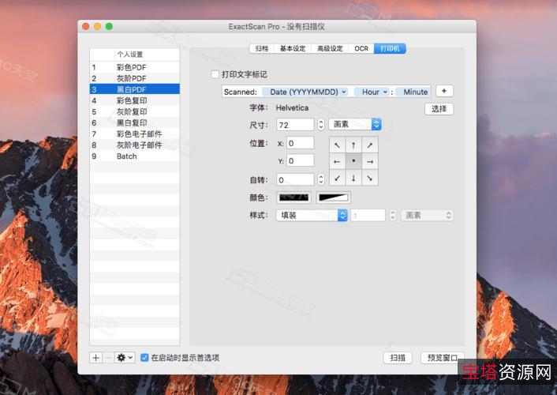This screenshot has height=395, width=557.
Task: Adjust the style width stepper
Action: pyautogui.click(x=393, y=215)
